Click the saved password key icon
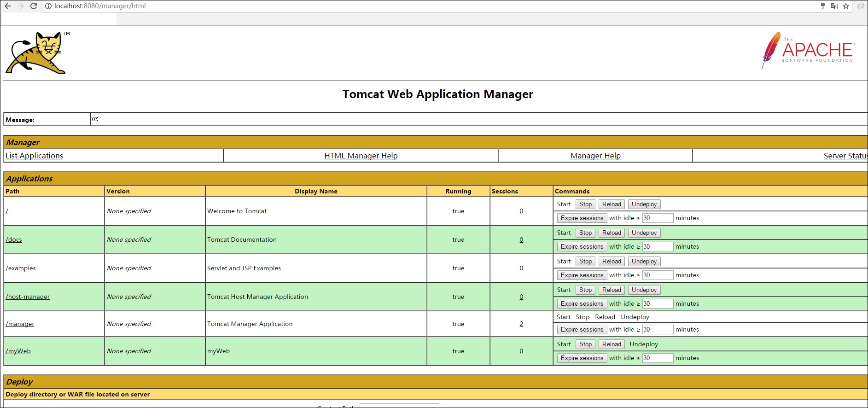The width and height of the screenshot is (868, 408). pyautogui.click(x=823, y=6)
